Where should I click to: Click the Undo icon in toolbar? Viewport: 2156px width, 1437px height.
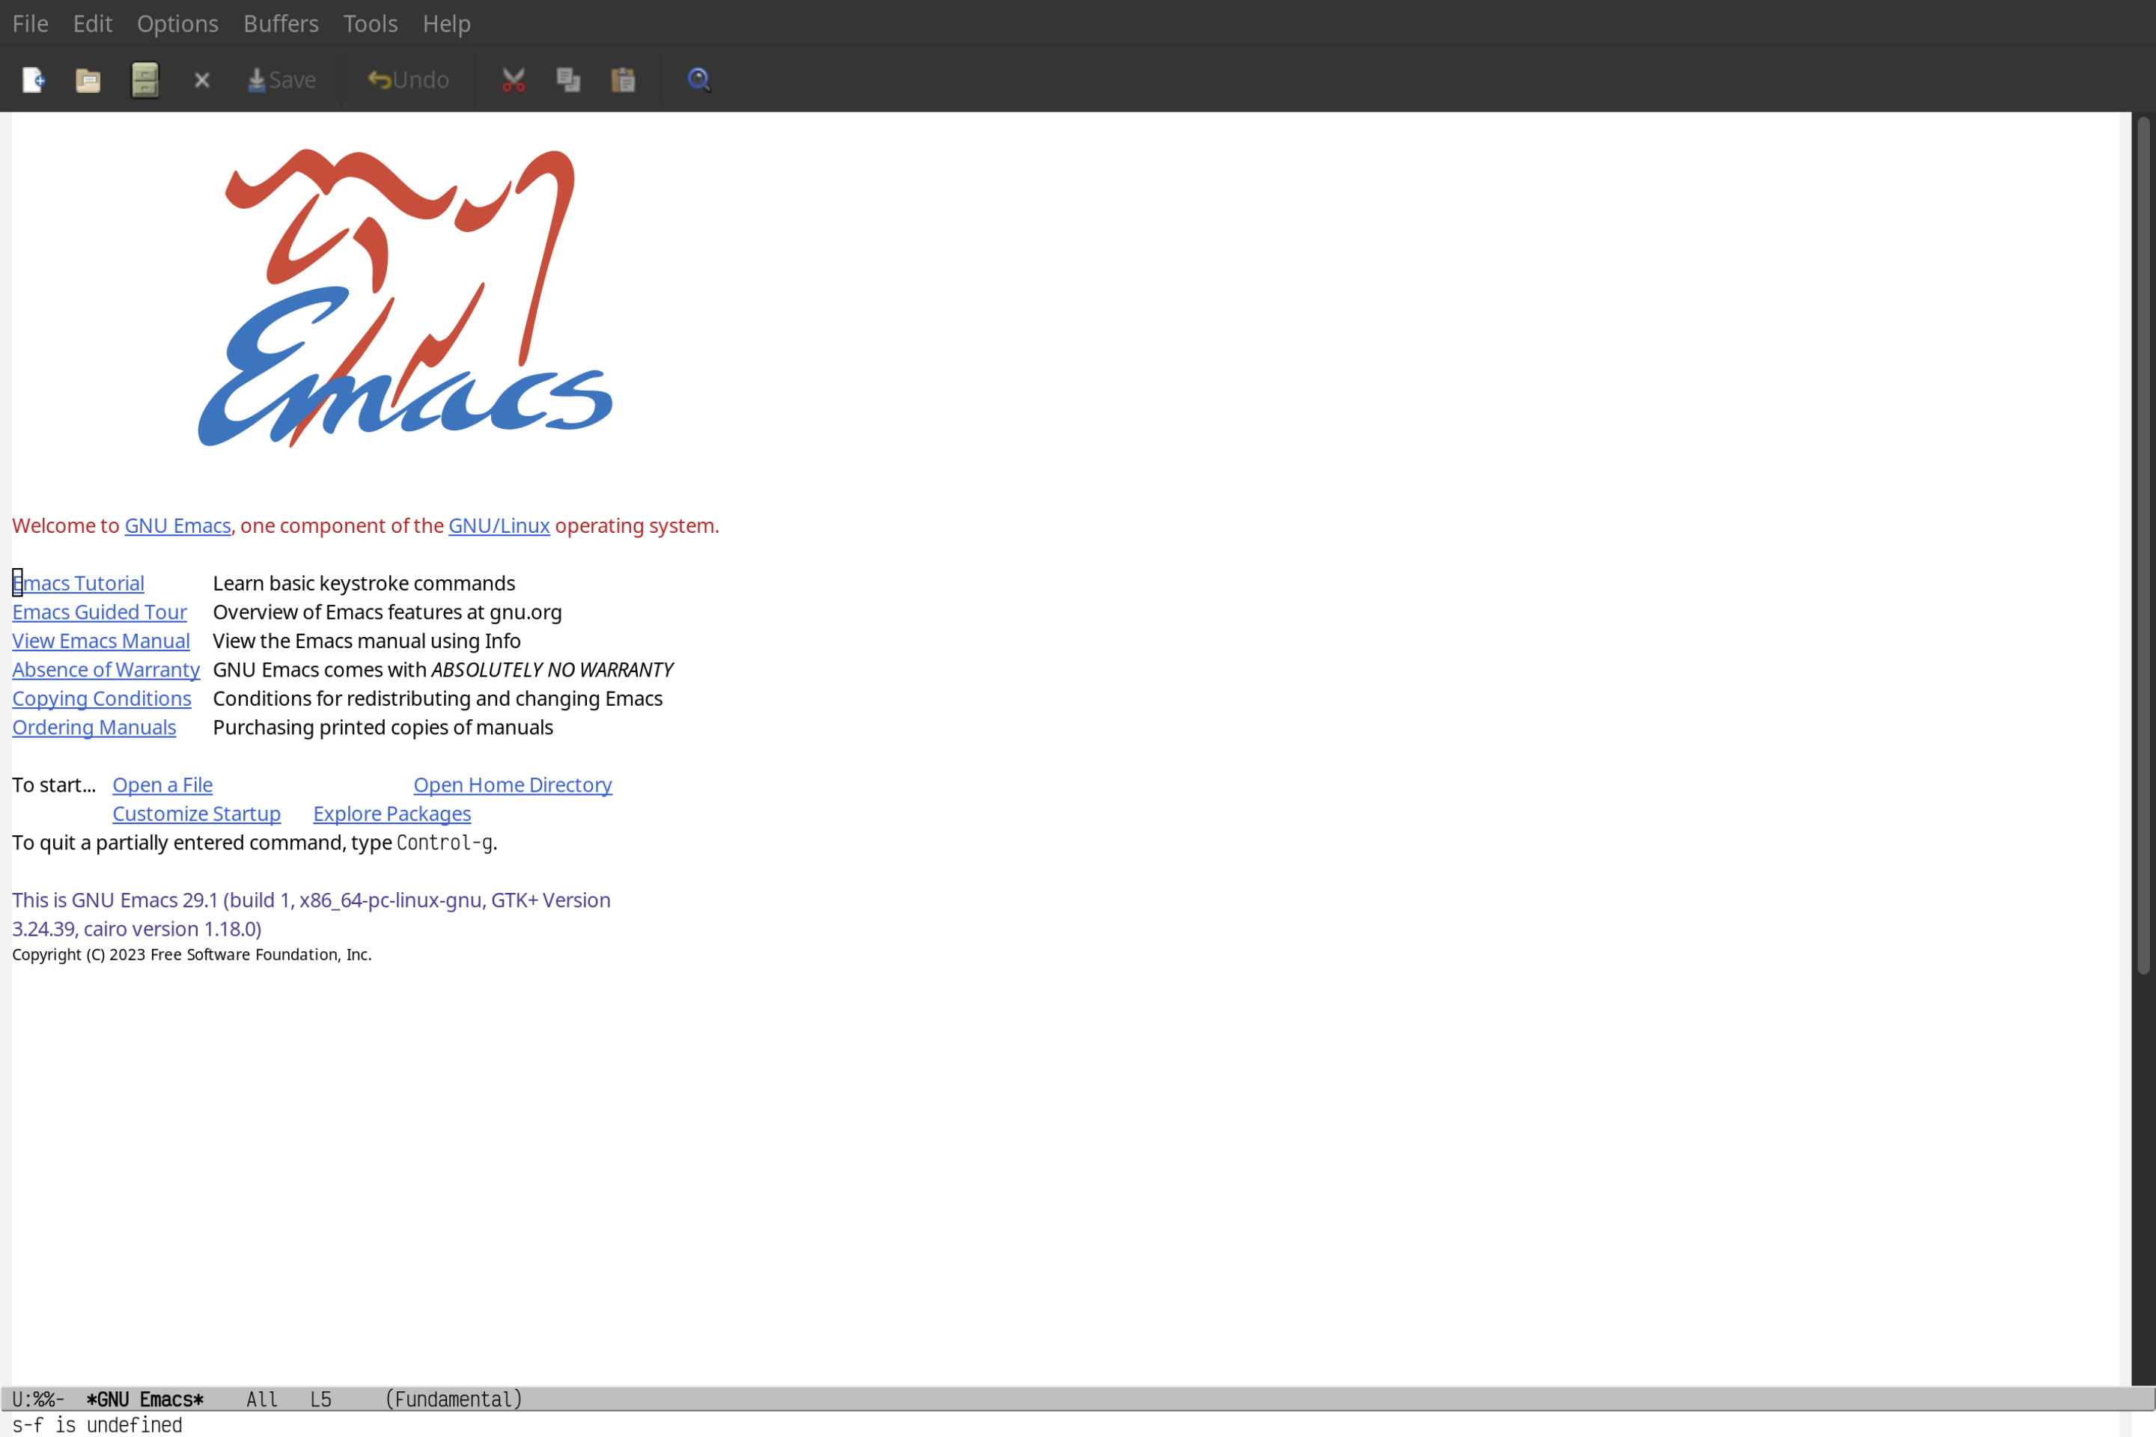click(x=404, y=79)
